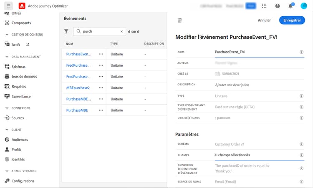This screenshot has width=313, height=188.
Task: Click the hamburger menu icon
Action: (x=8, y=6)
